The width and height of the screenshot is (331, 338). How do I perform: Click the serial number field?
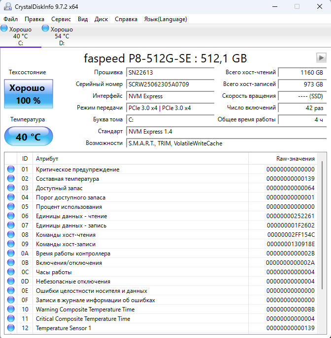[170, 84]
